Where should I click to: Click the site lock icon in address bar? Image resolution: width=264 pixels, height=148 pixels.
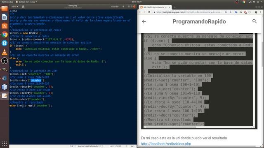[x=154, y=12]
